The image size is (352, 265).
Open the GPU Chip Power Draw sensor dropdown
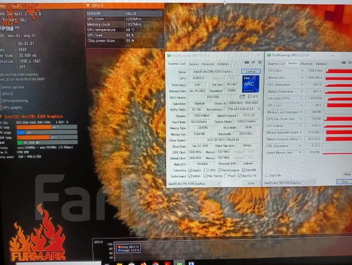click(x=301, y=119)
